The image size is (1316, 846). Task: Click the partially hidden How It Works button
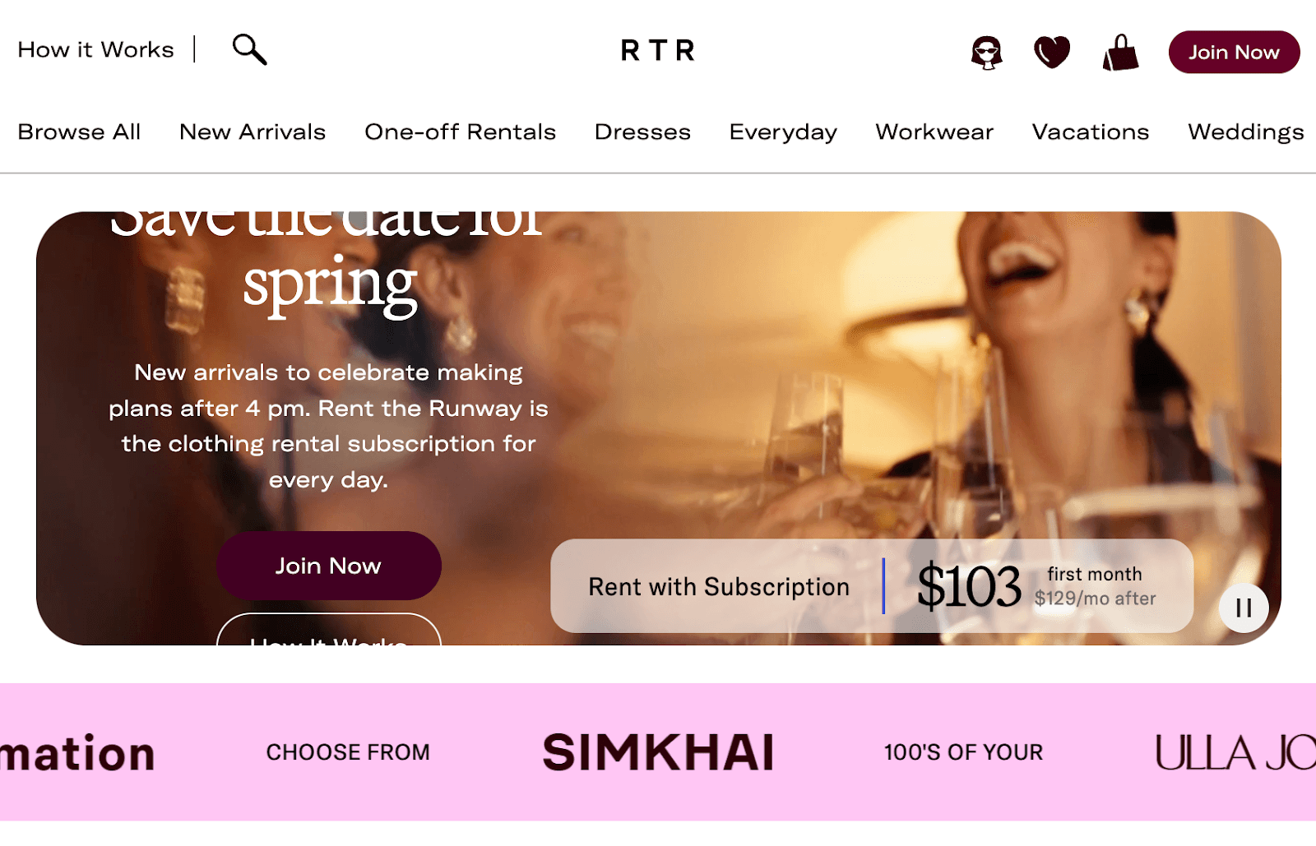click(328, 630)
